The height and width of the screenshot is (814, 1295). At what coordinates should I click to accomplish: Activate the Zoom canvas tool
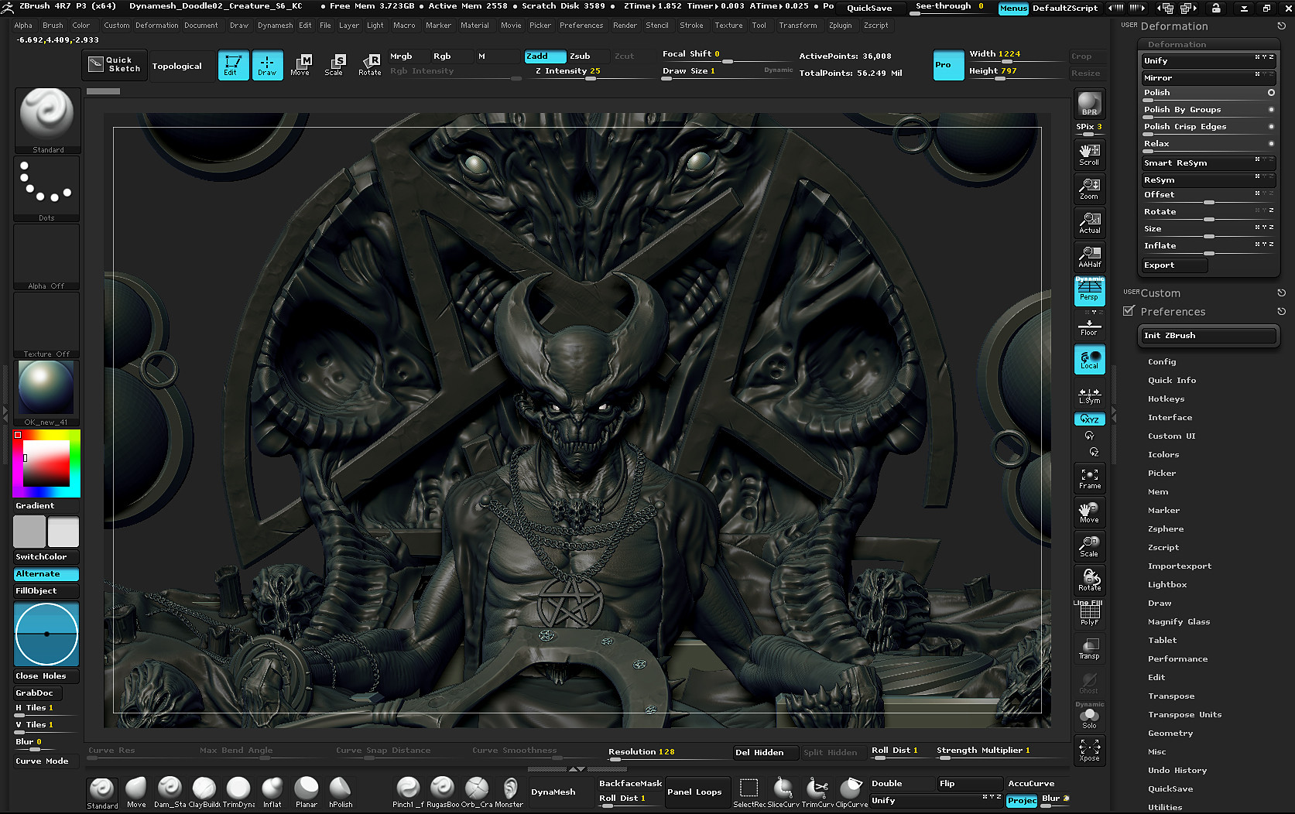click(1089, 189)
